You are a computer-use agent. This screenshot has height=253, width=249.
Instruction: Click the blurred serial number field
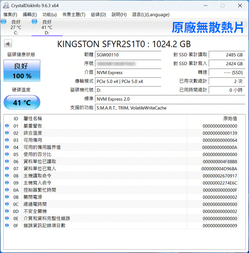(128, 64)
